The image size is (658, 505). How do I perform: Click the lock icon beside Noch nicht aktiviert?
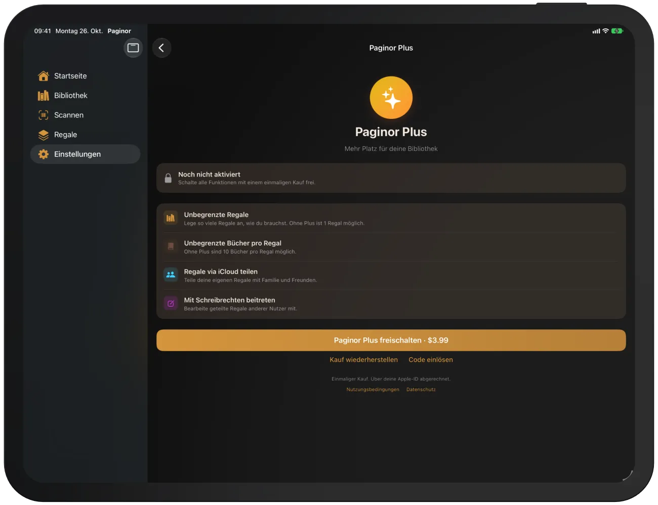[x=168, y=178]
